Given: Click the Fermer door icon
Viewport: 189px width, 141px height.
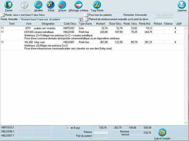Looking at the screenshot, I should [9, 5].
